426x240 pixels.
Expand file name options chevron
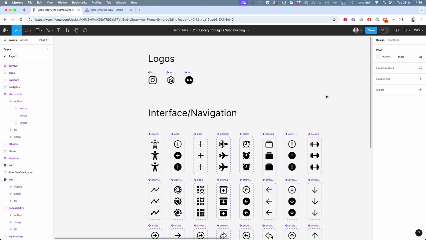[x=248, y=30]
